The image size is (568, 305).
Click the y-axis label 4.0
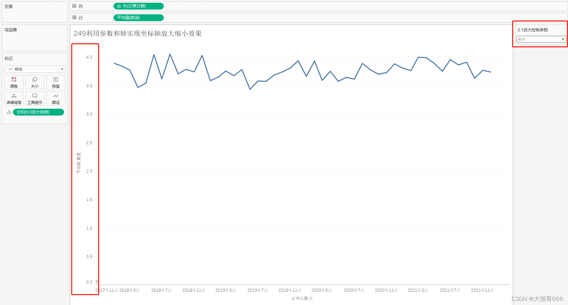(x=89, y=57)
